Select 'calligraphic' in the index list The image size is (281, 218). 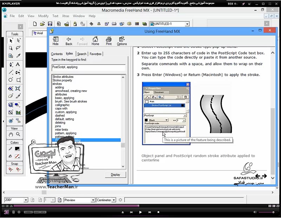click(63, 105)
